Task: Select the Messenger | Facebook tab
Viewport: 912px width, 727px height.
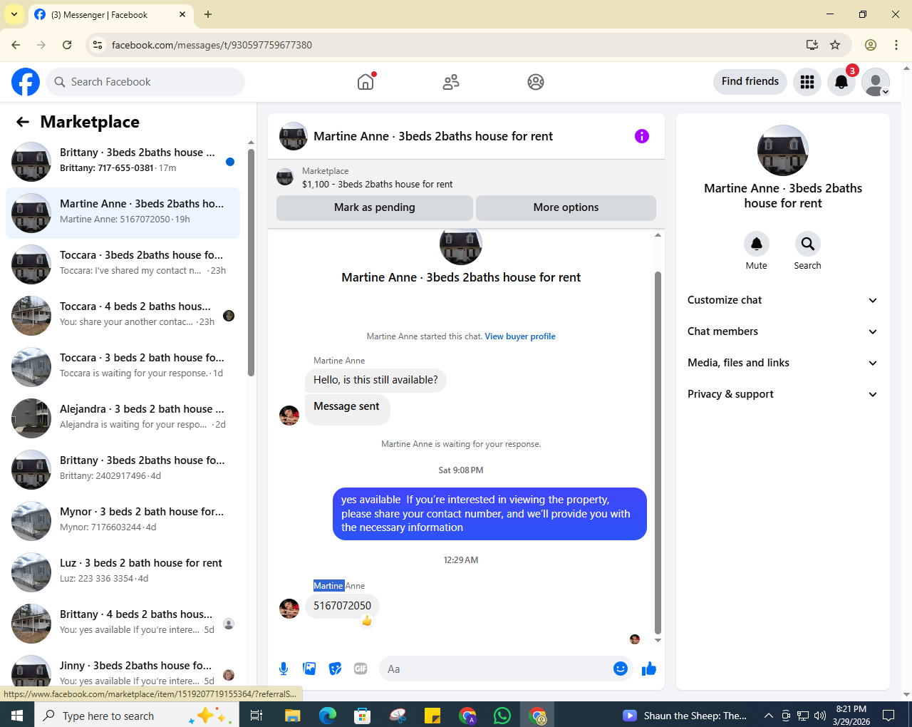Action: [110, 15]
